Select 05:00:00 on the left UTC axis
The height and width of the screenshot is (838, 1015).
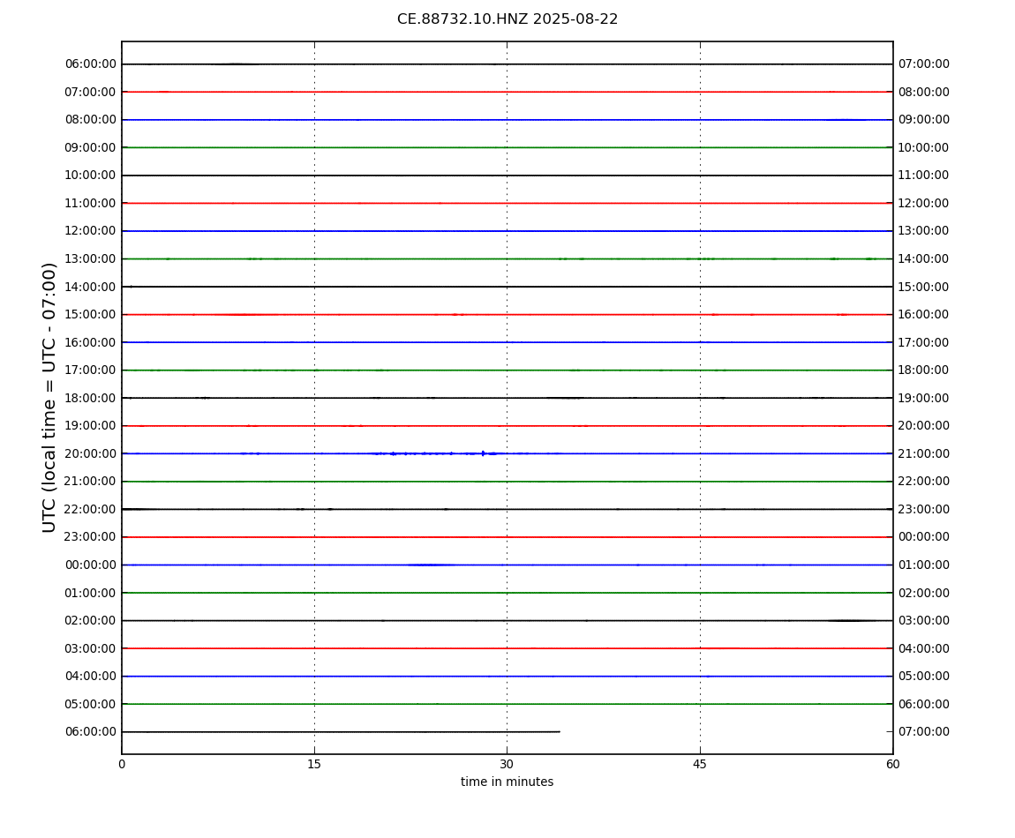(91, 704)
